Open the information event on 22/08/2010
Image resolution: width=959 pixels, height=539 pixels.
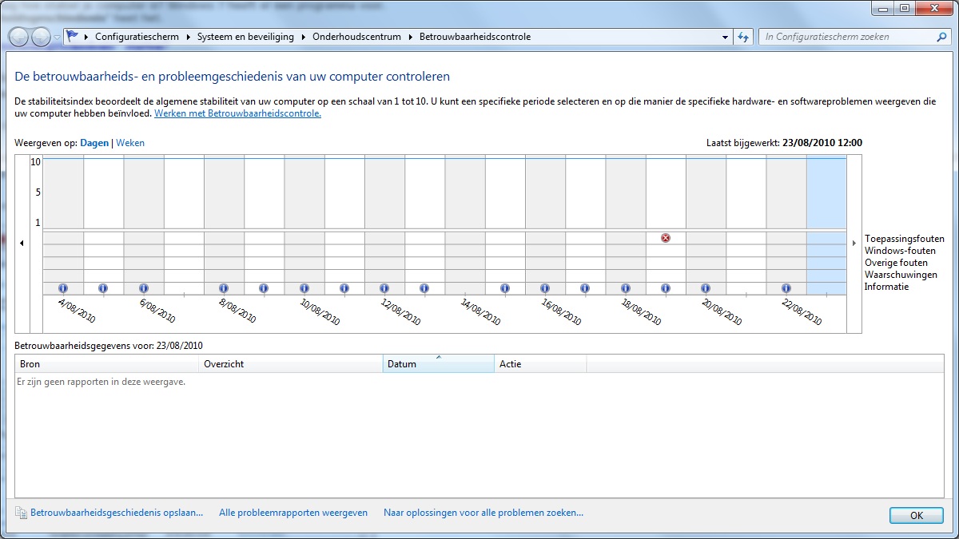[x=786, y=288]
